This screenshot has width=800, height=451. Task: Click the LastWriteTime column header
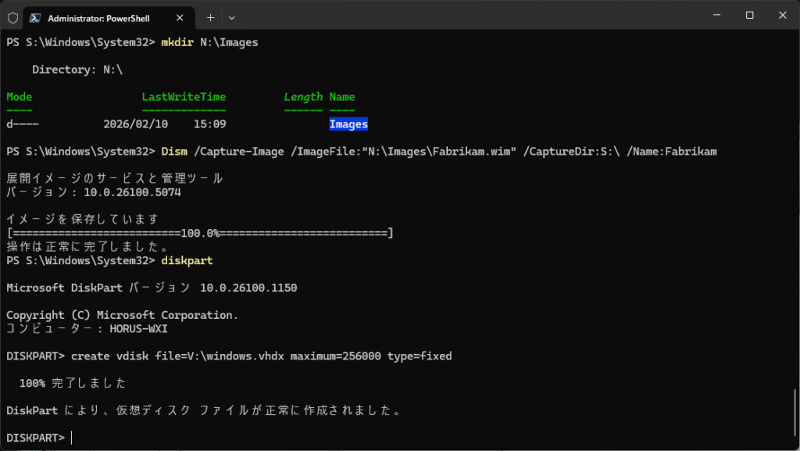click(184, 97)
